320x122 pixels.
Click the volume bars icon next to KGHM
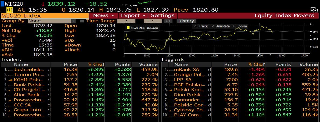[10, 80]
